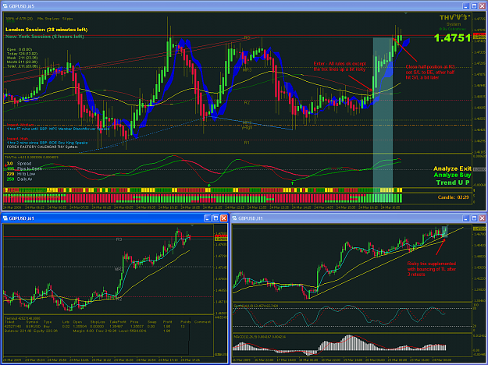This screenshot has width=488, height=365.
Task: Minimize the GBPUSD,H1 chart window
Action: click(x=466, y=218)
